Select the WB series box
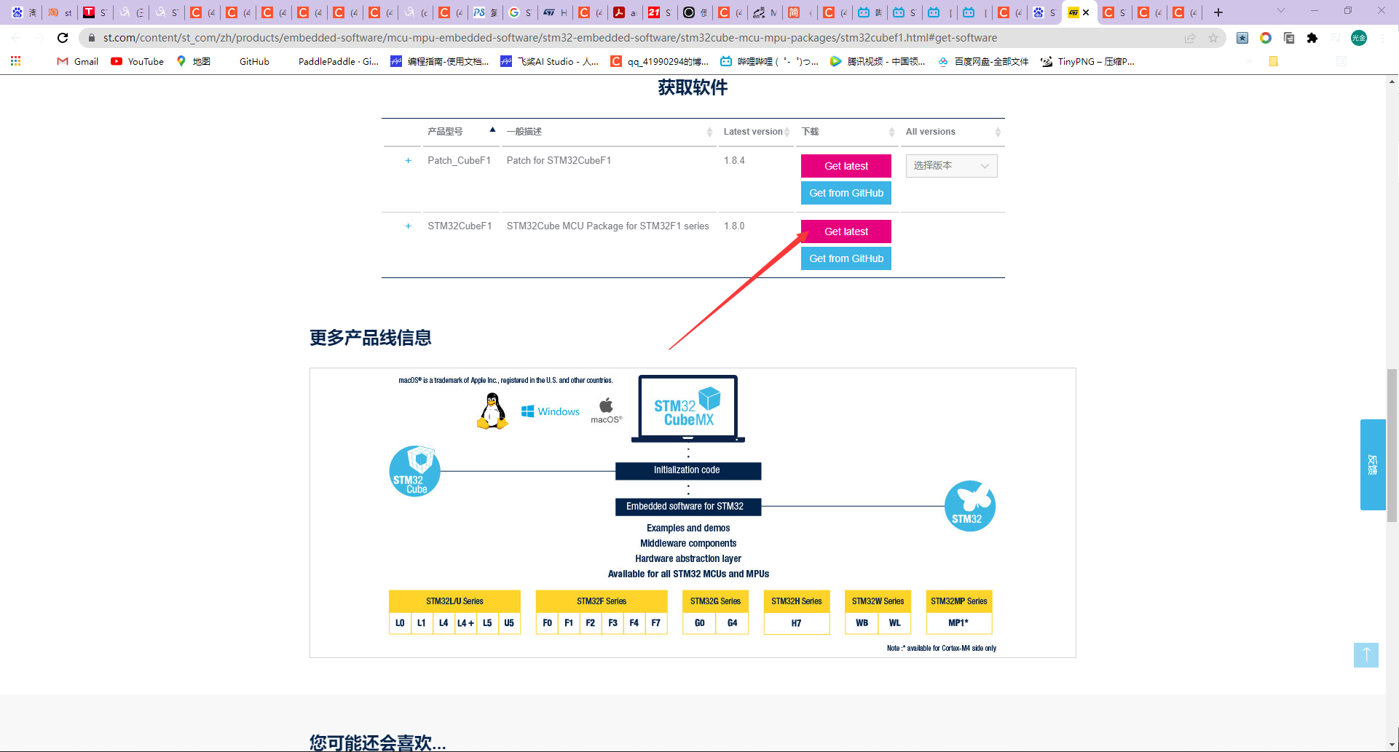Viewport: 1399px width, 752px height. (x=862, y=623)
